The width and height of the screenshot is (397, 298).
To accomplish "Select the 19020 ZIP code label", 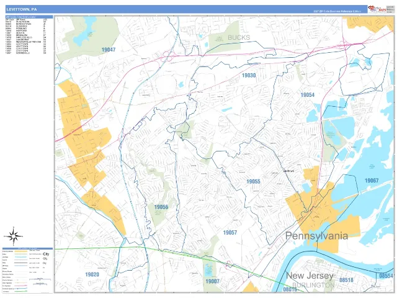I will point(92,274).
